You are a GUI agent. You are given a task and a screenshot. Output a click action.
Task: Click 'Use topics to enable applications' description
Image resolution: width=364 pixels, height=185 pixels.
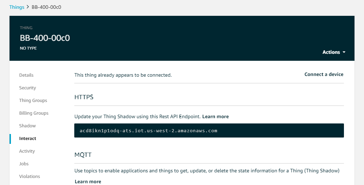[x=207, y=171]
